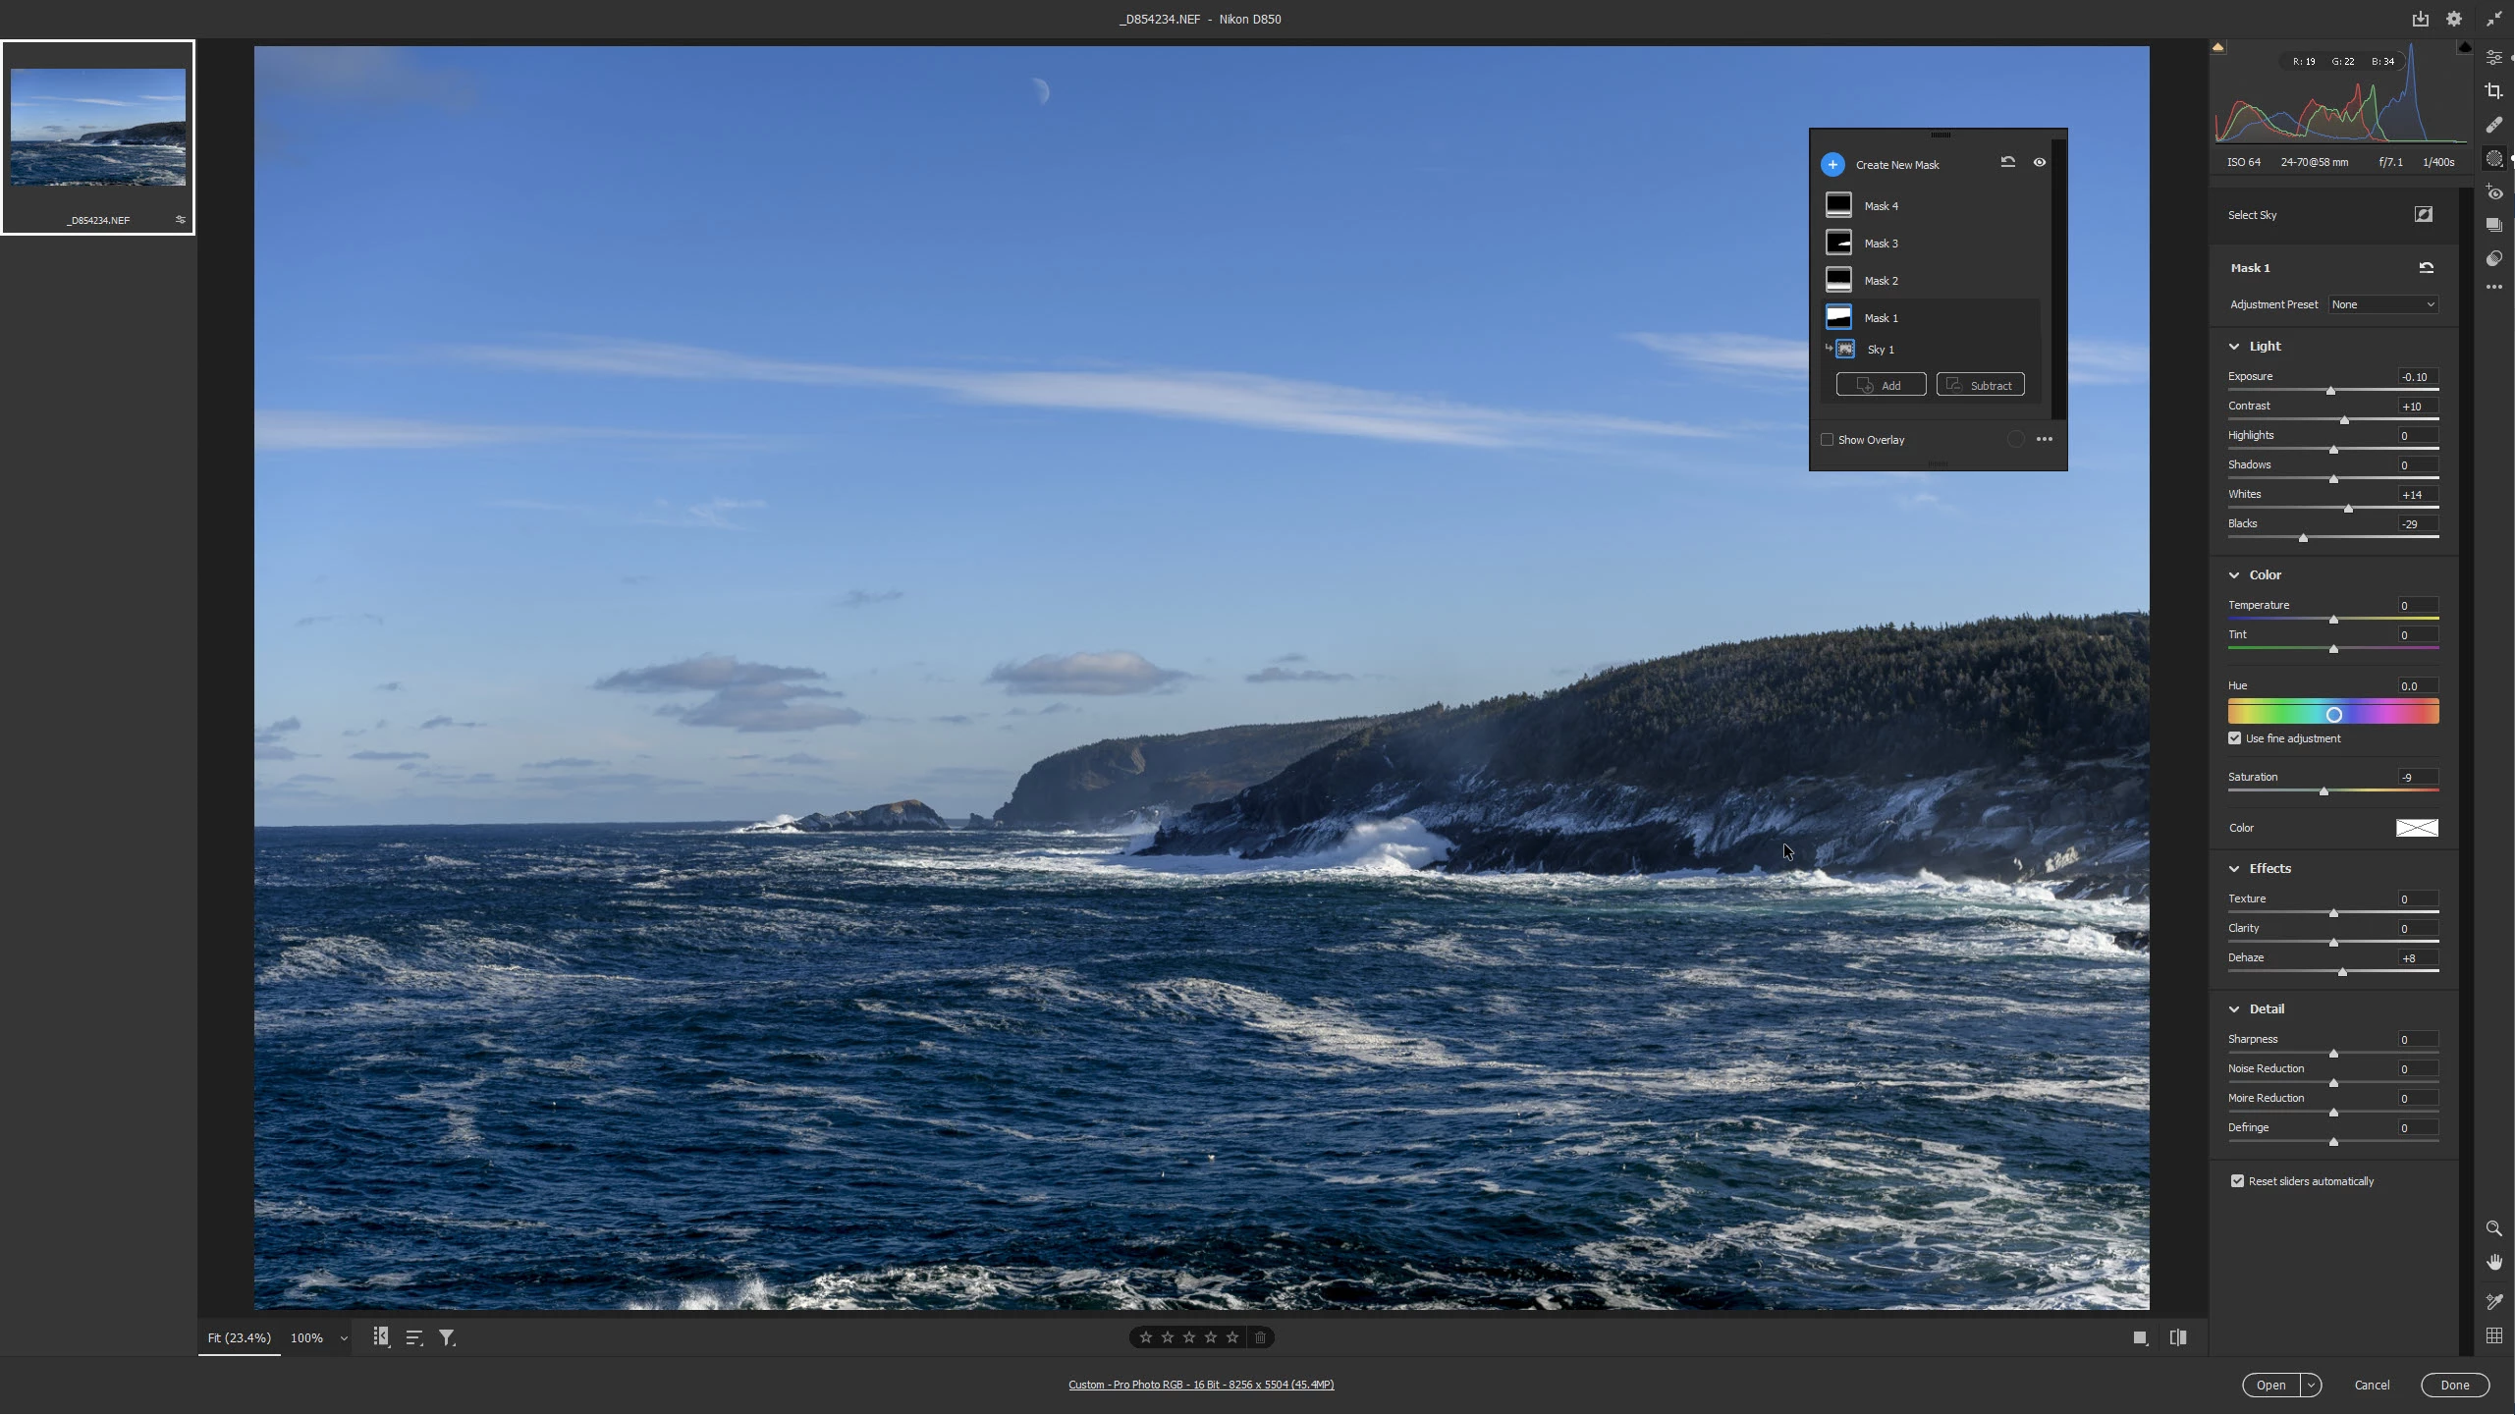The image size is (2515, 1415).
Task: Open the Adjustment Preset dropdown
Action: (2382, 304)
